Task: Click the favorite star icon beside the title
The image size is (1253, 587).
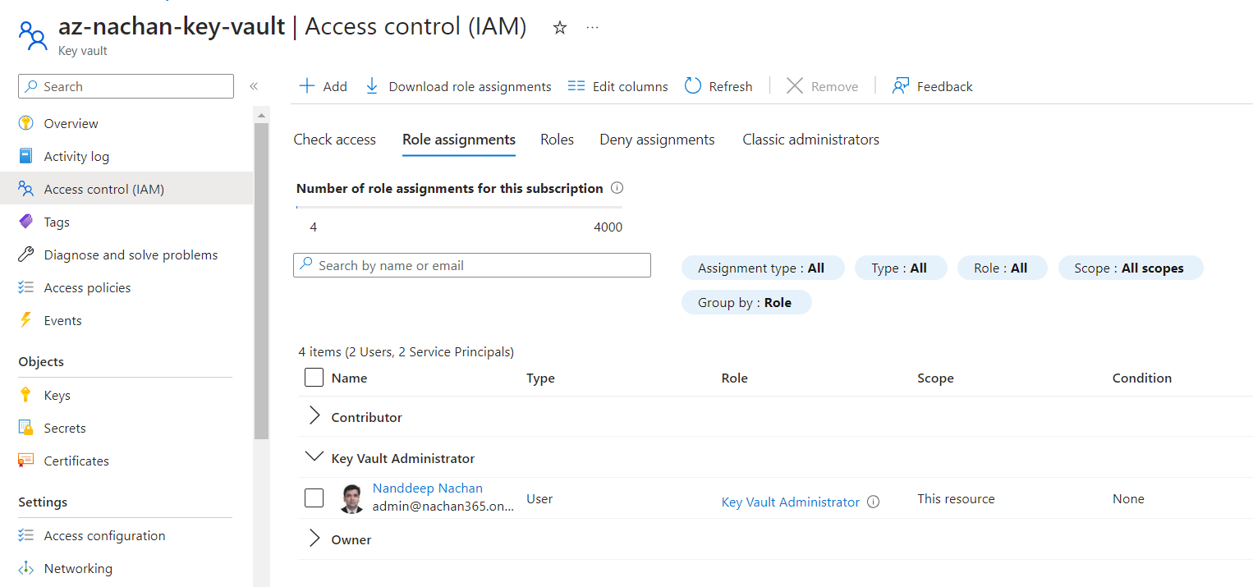Action: coord(560,28)
